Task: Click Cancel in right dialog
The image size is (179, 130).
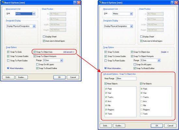Action: pos(170,126)
